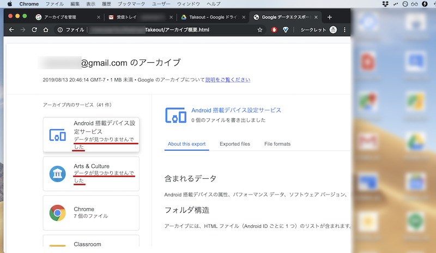Click the 説明をご覧ください link
This screenshot has width=436, height=253.
pos(228,80)
